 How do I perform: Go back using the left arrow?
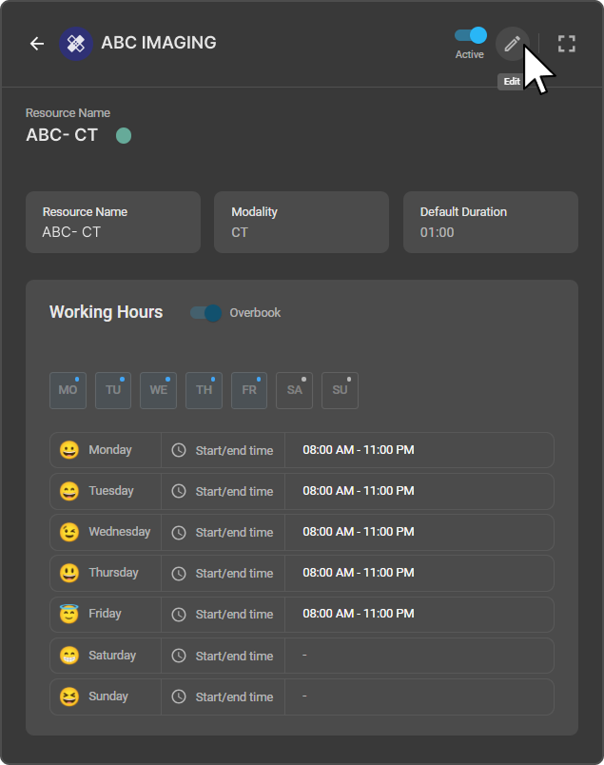(x=37, y=44)
